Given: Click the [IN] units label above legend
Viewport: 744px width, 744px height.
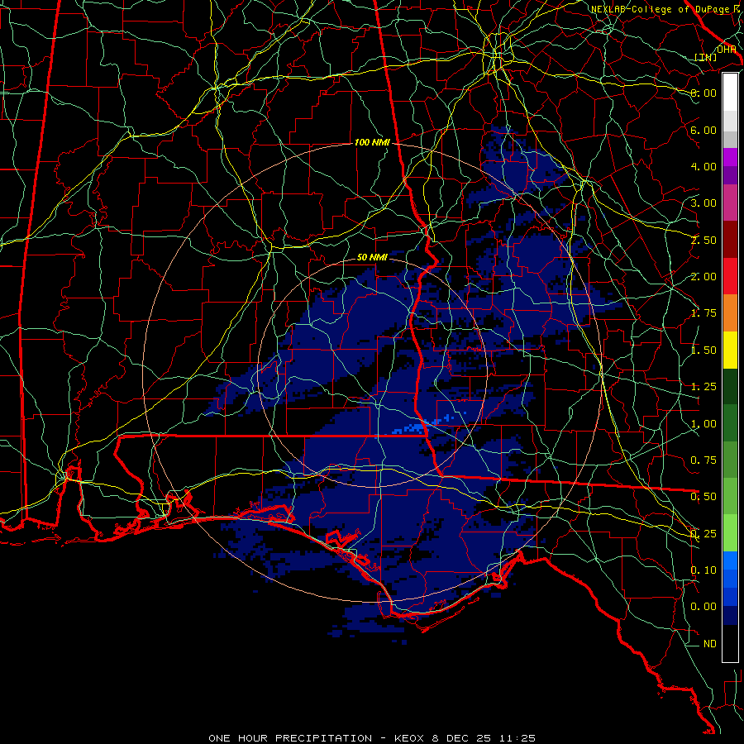Looking at the screenshot, I should pos(706,57).
